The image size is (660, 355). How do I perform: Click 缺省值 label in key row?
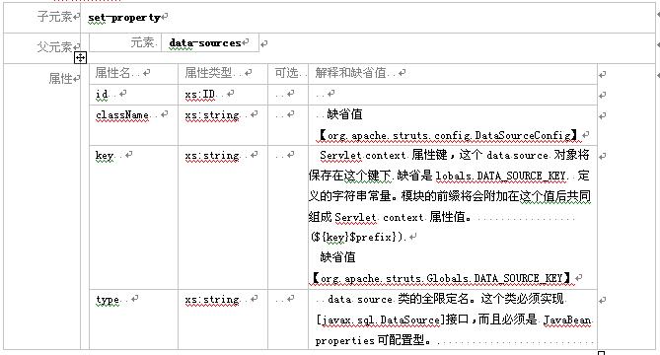point(337,257)
